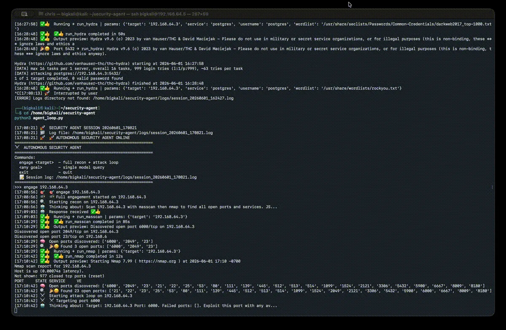Viewport: 506px width, 330px height.
Task: Click '[DATA] max 16 tasks per 1 server'
Action: pos(54,68)
